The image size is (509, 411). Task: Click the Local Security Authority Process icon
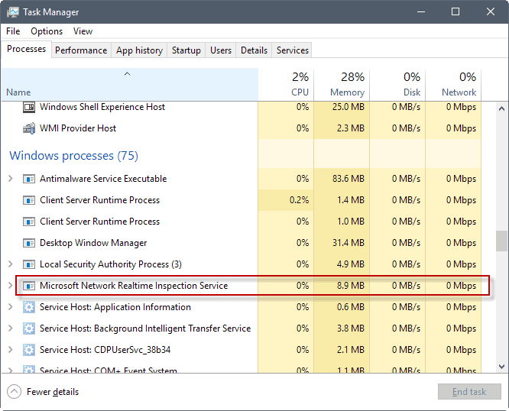(29, 264)
